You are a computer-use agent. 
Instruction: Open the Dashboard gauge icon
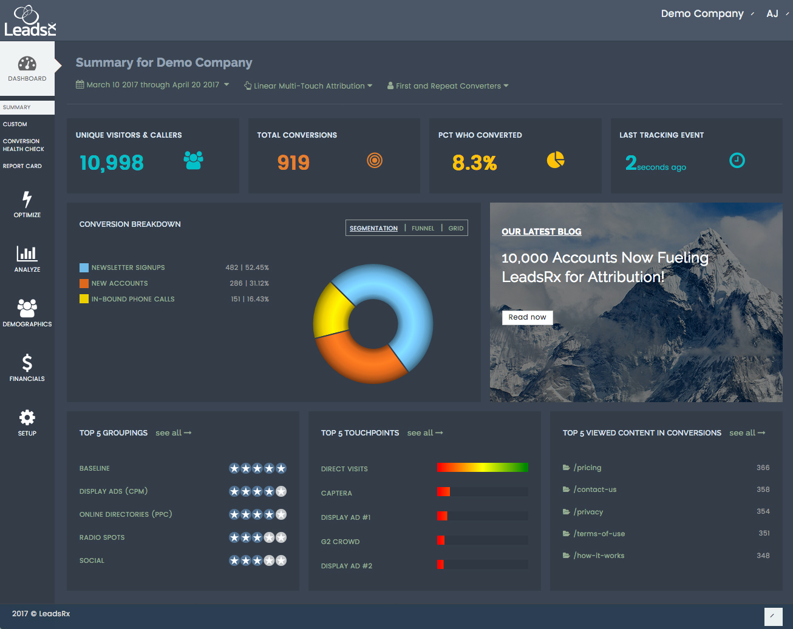pyautogui.click(x=27, y=64)
